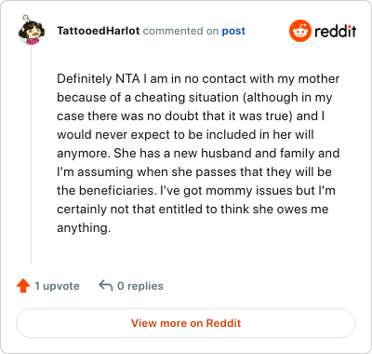Viewport: 372px width, 354px height.
Task: Open the TattooedHarlot username link
Action: coord(99,31)
